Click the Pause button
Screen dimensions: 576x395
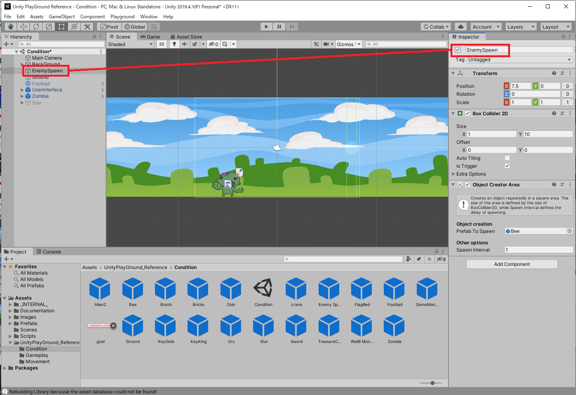tap(279, 27)
